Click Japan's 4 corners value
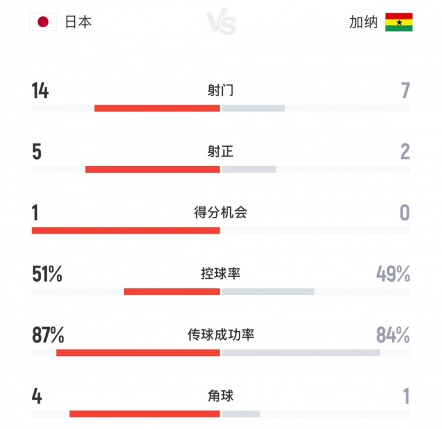Viewport: 442px width, 429px height. (37, 396)
